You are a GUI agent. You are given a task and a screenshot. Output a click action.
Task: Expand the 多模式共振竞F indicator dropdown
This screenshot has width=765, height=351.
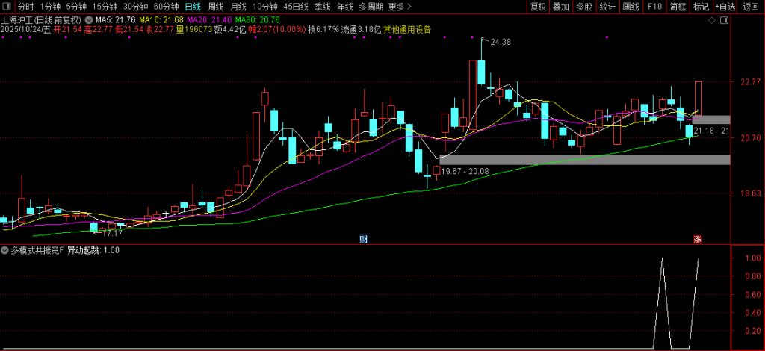[x=5, y=251]
